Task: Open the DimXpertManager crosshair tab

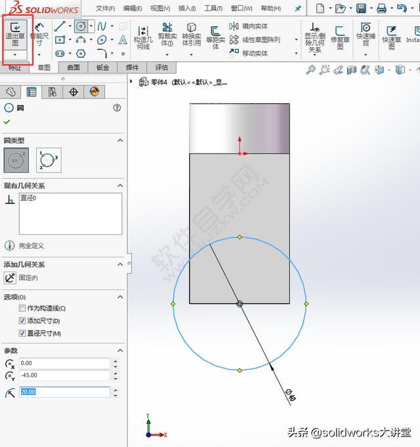Action: click(x=73, y=92)
